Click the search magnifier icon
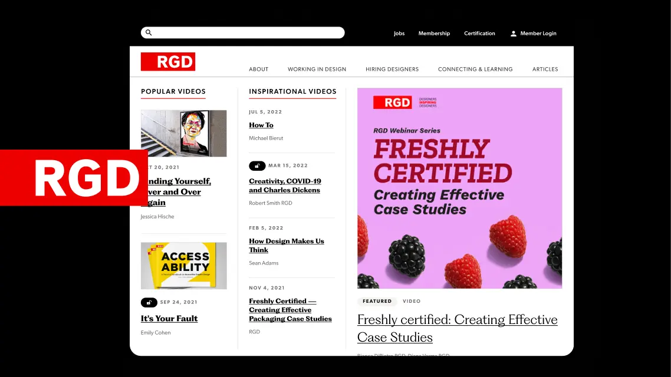Screen dimensions: 671x377 [x=149, y=32]
